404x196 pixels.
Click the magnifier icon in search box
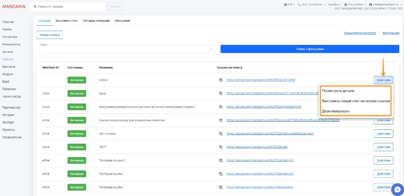coord(35,7)
